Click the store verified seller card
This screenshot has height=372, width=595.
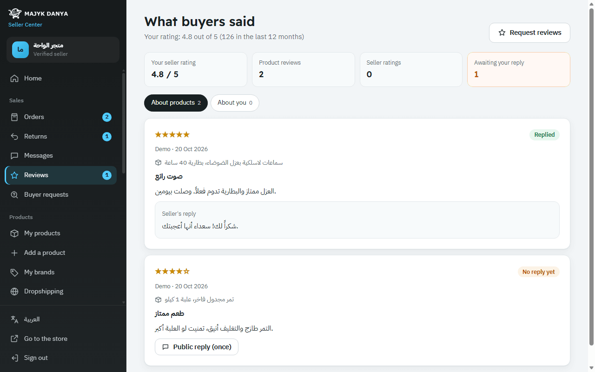63,50
